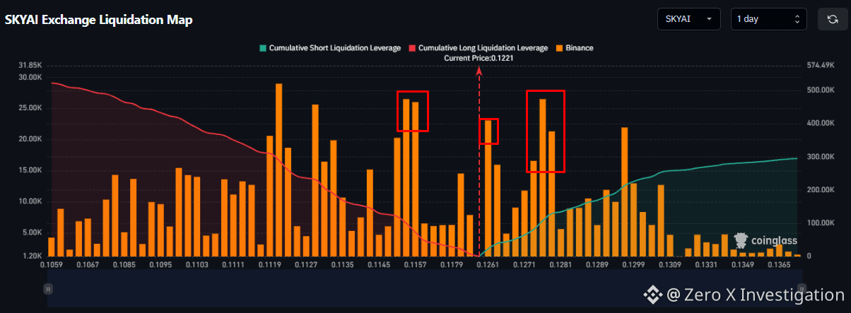Click the SKYAI Exchange Liquidation Map title
Screen dimensions: 851x313
click(99, 20)
